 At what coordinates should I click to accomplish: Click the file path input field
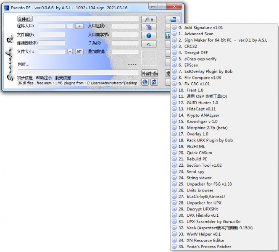pos(86,19)
